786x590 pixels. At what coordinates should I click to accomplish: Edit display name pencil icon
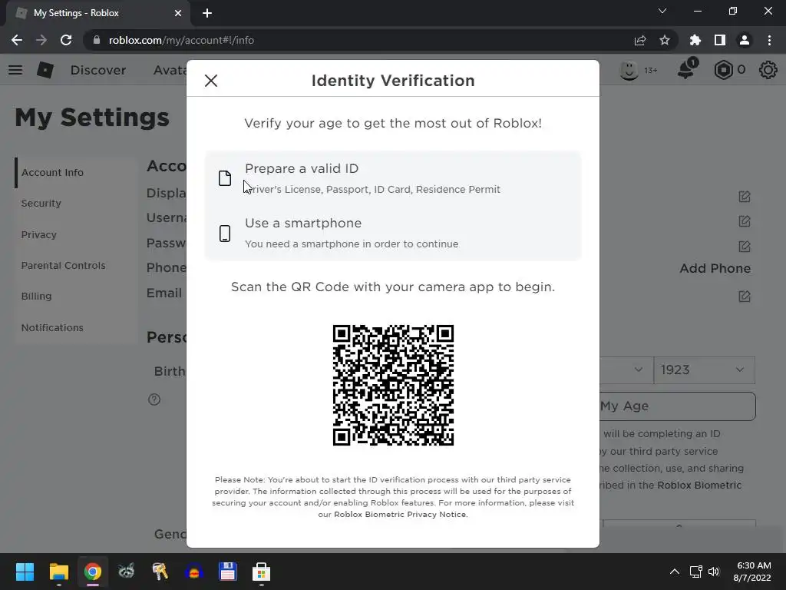coord(745,196)
